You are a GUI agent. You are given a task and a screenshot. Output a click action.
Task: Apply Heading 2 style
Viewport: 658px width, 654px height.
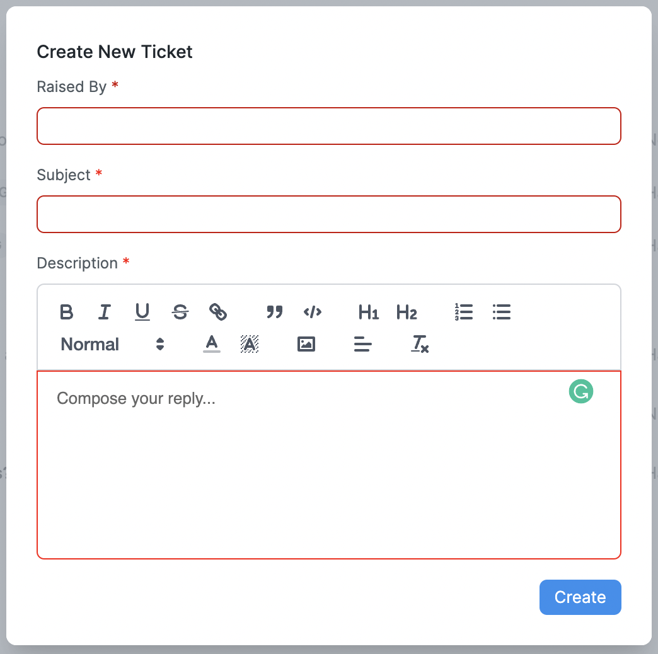407,312
